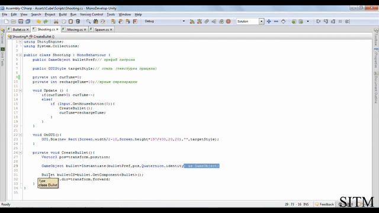Click the Feedback button in status bar
Screen dimensions: 379x213
325,204
